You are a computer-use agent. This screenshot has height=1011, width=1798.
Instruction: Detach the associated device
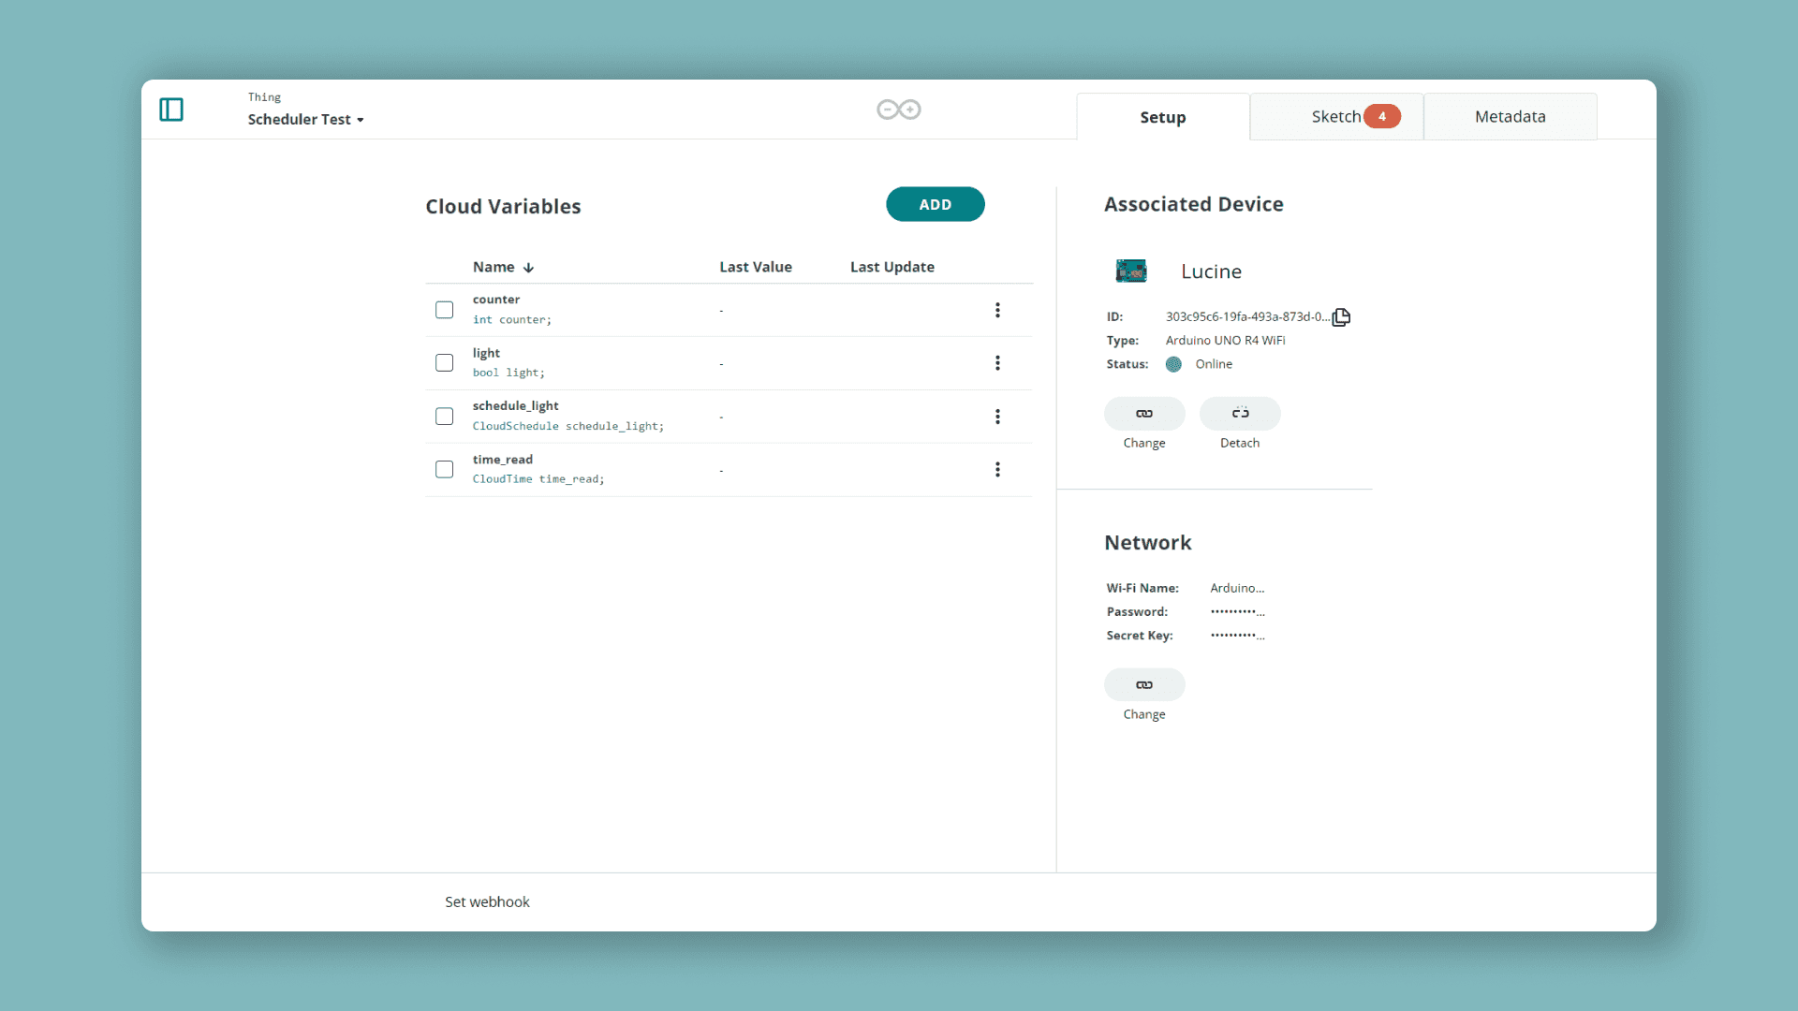click(1239, 414)
